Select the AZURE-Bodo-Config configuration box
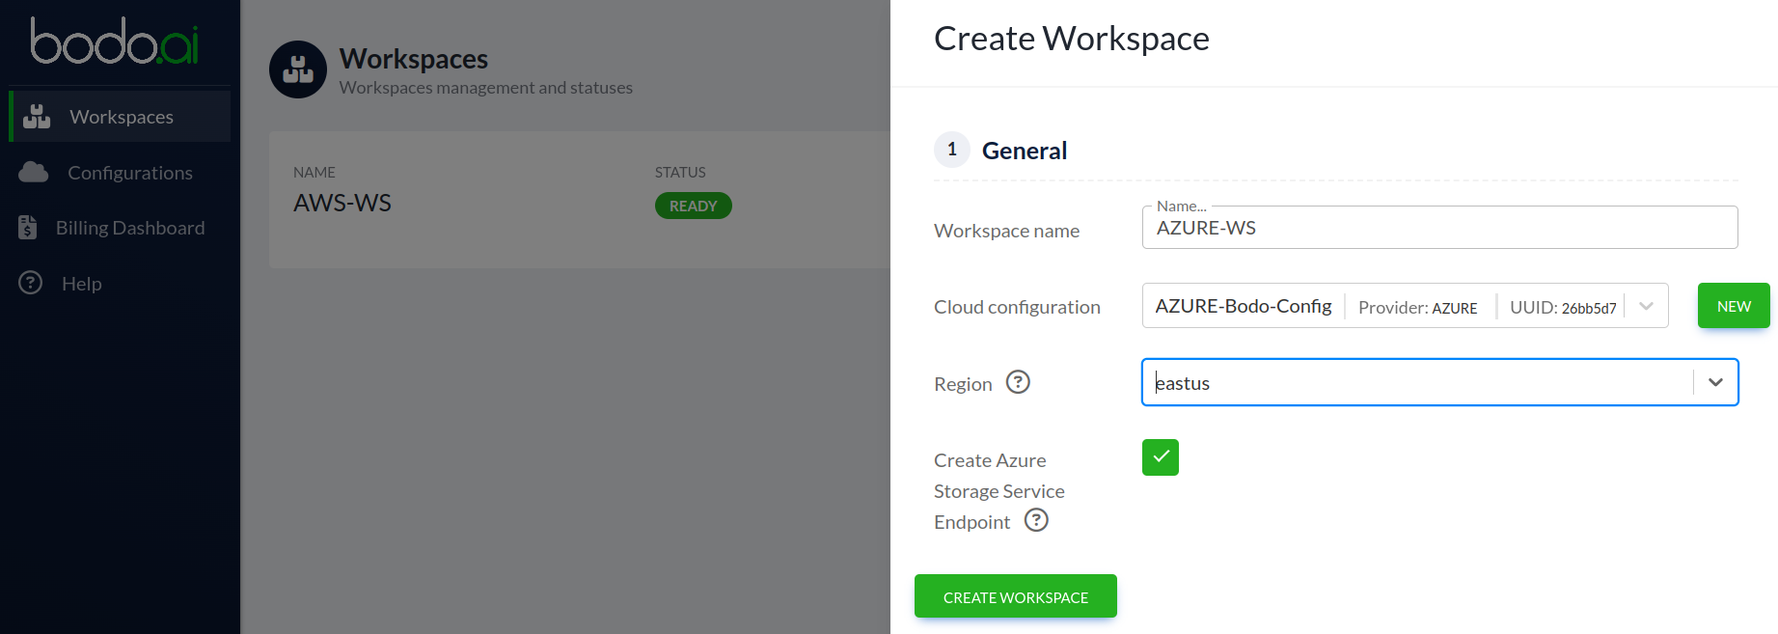 1244,306
